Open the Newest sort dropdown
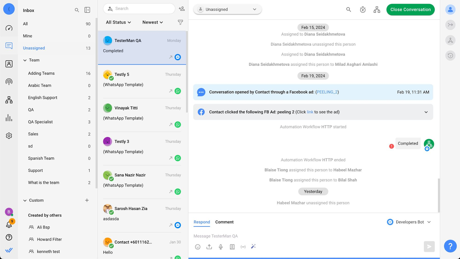This screenshot has height=259, width=460. 153,22
